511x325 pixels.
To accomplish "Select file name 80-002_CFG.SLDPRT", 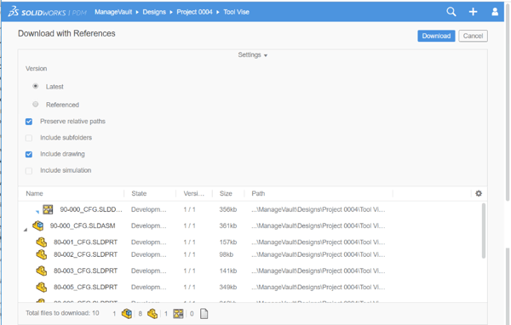I will coord(85,254).
